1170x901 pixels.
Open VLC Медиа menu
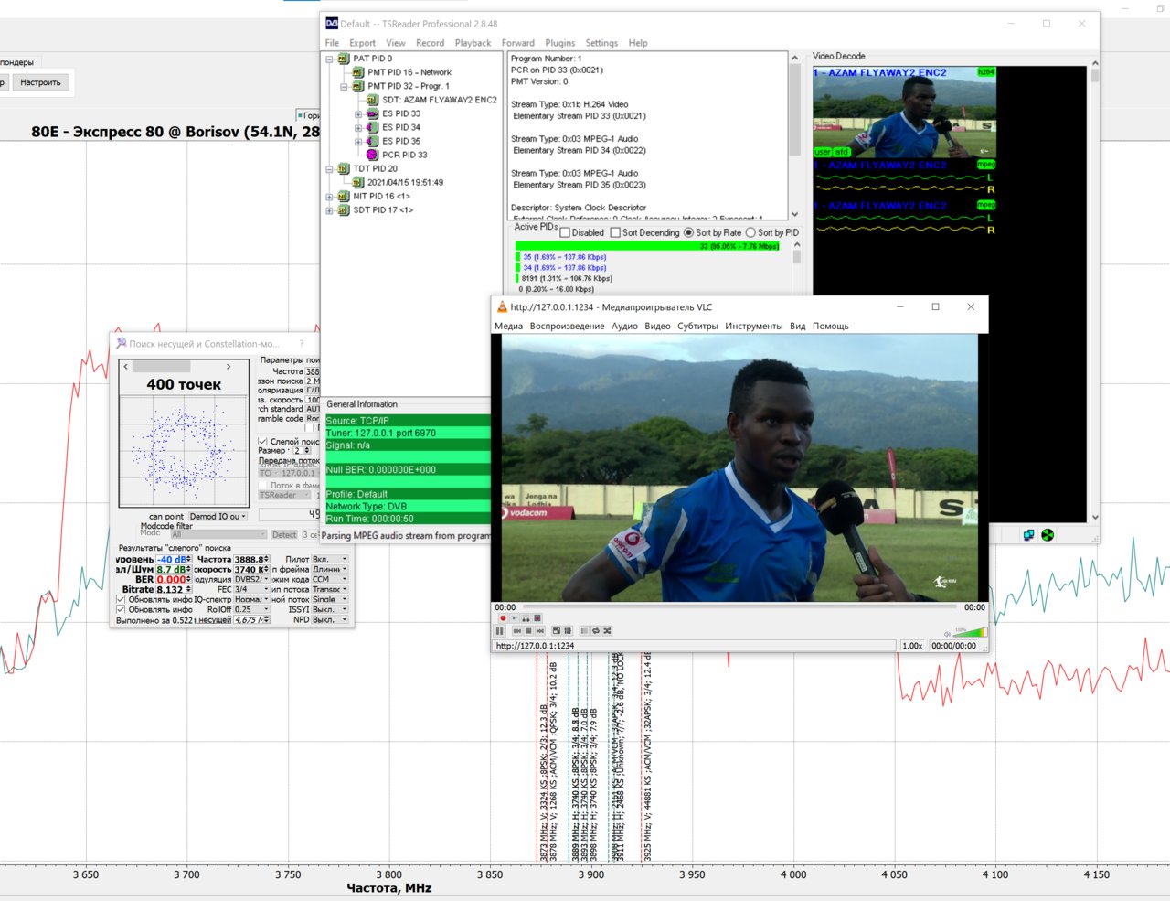coord(508,326)
